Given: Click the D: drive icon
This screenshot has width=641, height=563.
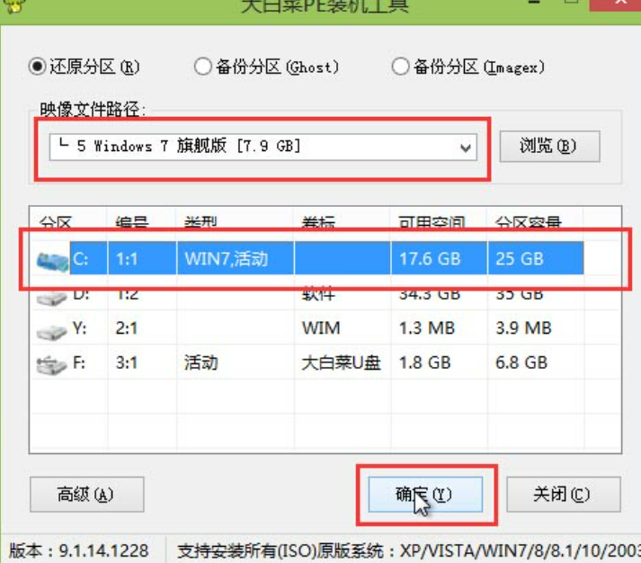Looking at the screenshot, I should [x=52, y=295].
